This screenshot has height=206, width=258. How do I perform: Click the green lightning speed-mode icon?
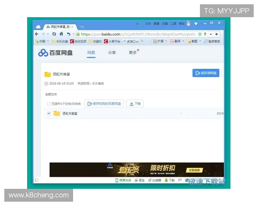coord(205,34)
